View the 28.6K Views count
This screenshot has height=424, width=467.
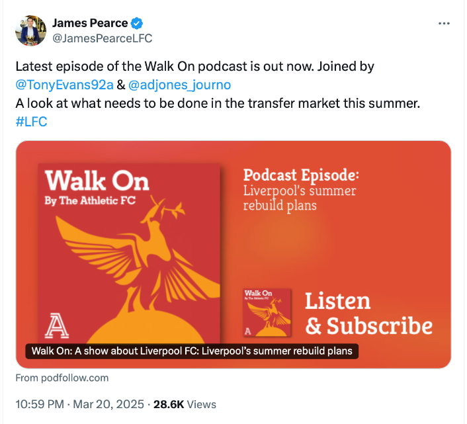point(185,404)
